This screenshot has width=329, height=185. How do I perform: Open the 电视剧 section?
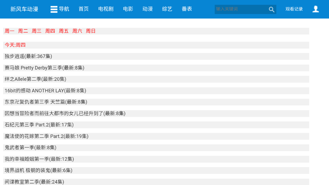tap(106, 9)
